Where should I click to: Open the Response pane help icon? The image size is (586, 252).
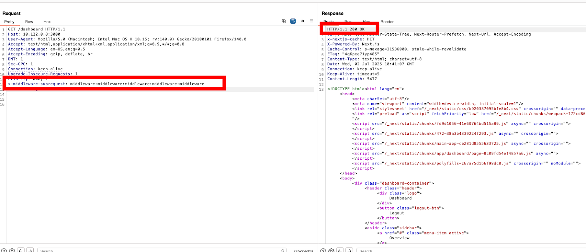[323, 251]
